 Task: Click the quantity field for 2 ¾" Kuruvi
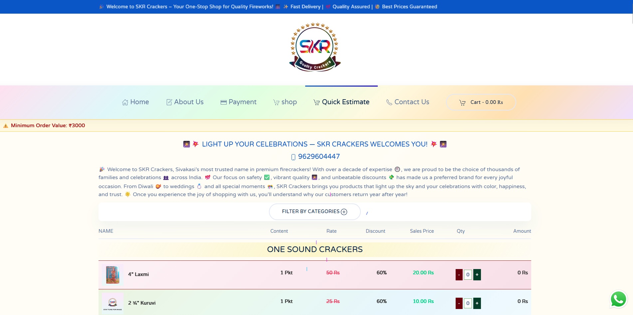coord(468,303)
